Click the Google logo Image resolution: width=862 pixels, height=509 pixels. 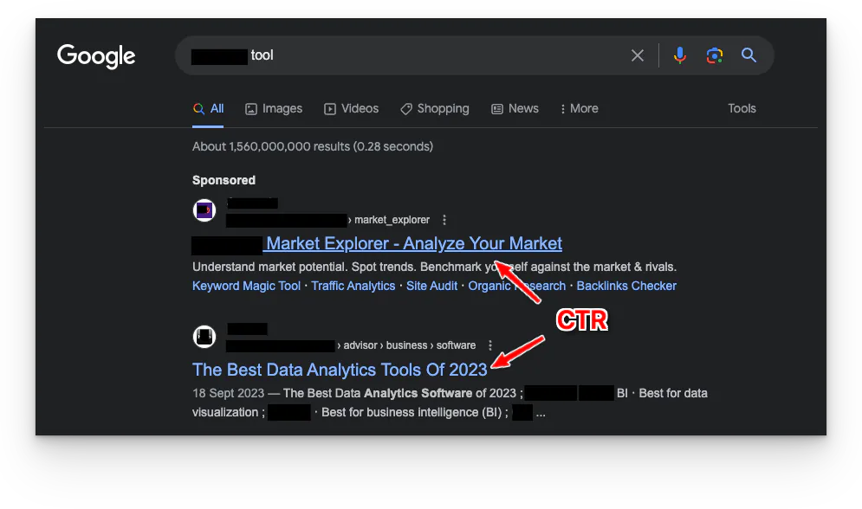pos(96,56)
